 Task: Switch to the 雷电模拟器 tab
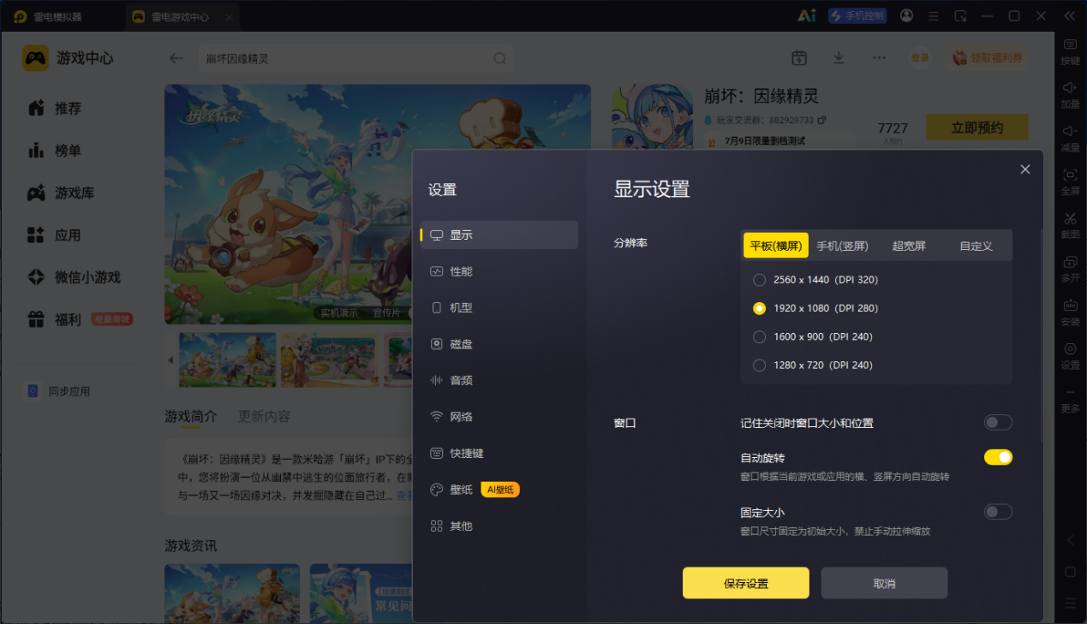60,16
